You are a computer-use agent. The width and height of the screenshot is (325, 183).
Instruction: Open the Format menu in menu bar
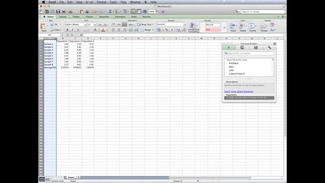pyautogui.click(x=102, y=2)
